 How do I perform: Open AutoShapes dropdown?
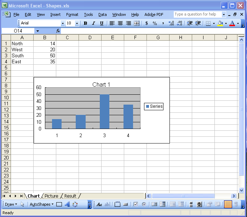tap(42, 204)
